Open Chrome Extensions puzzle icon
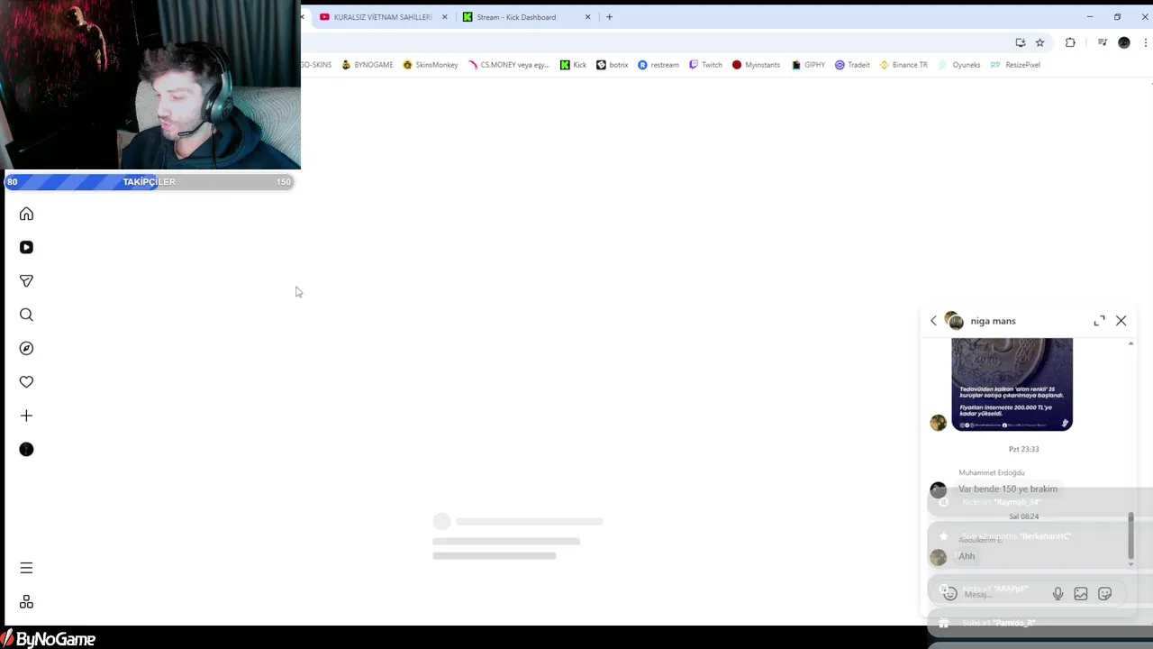 pos(1070,42)
